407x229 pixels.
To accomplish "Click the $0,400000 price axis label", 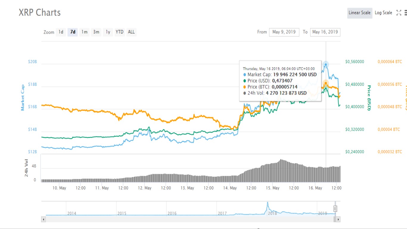I will click(355, 107).
